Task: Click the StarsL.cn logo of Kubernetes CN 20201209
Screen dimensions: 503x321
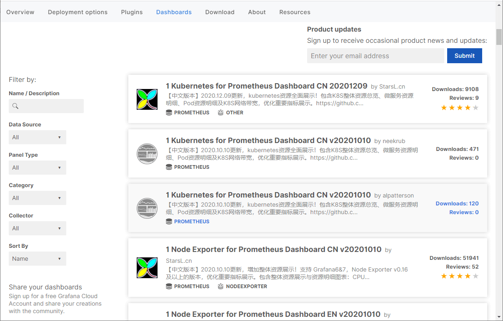Action: pyautogui.click(x=147, y=99)
